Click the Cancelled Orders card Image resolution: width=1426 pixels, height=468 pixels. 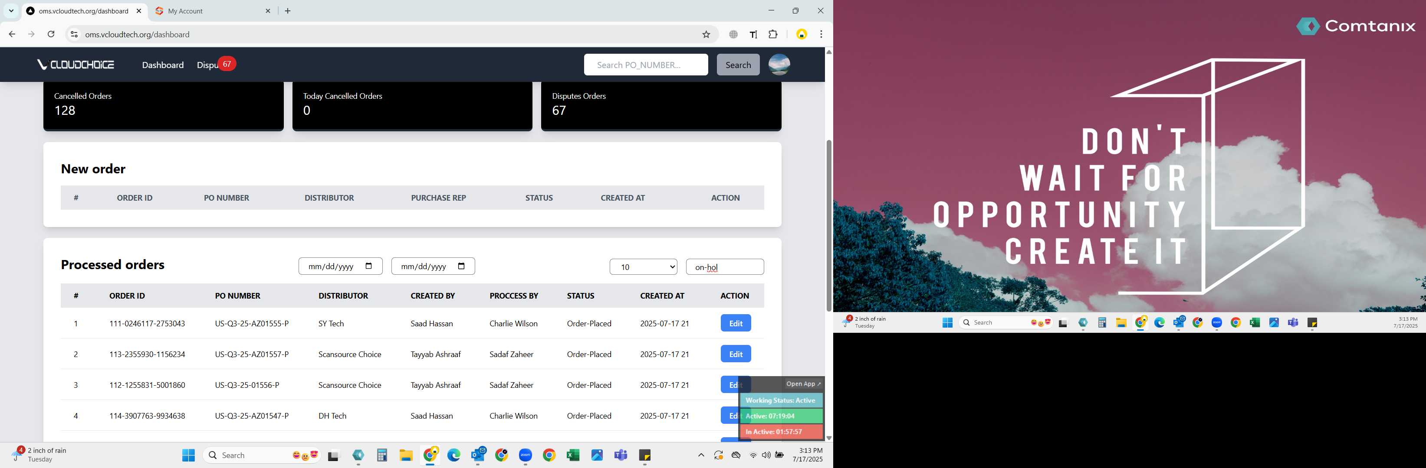click(163, 106)
